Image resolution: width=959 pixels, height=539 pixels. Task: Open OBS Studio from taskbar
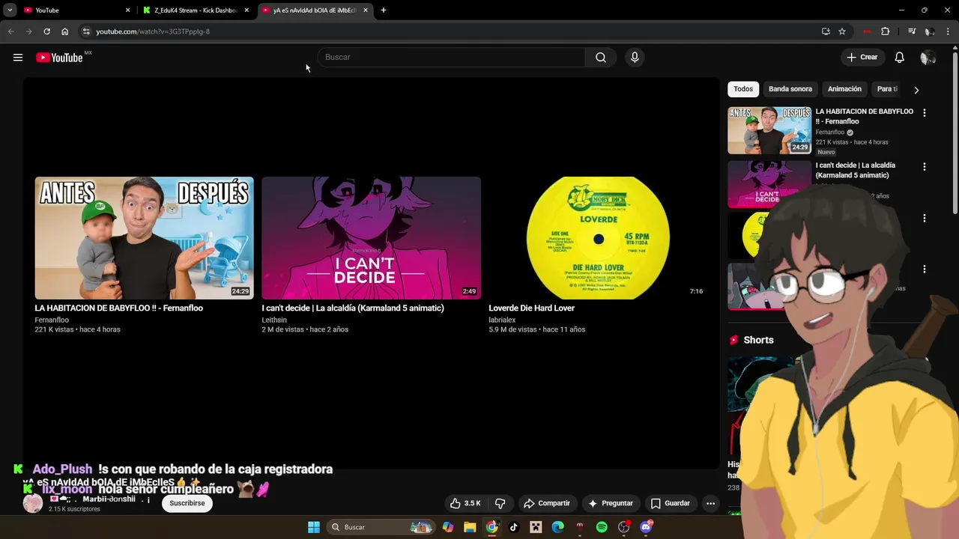tap(624, 527)
